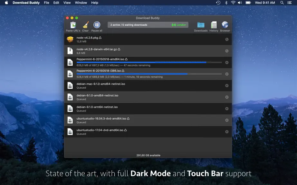Open Spotlight search in menu bar
Viewport: 297px width, 185px height.
click(282, 3)
